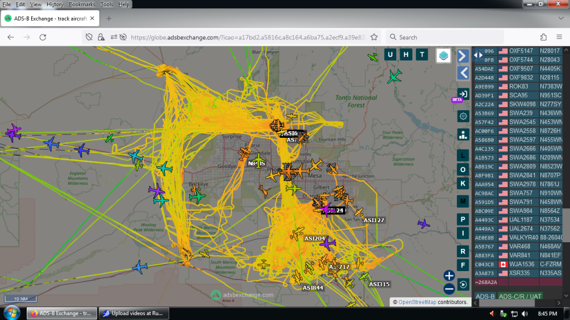
Task: Select the ~268A2A table row
Action: pyautogui.click(x=518, y=282)
